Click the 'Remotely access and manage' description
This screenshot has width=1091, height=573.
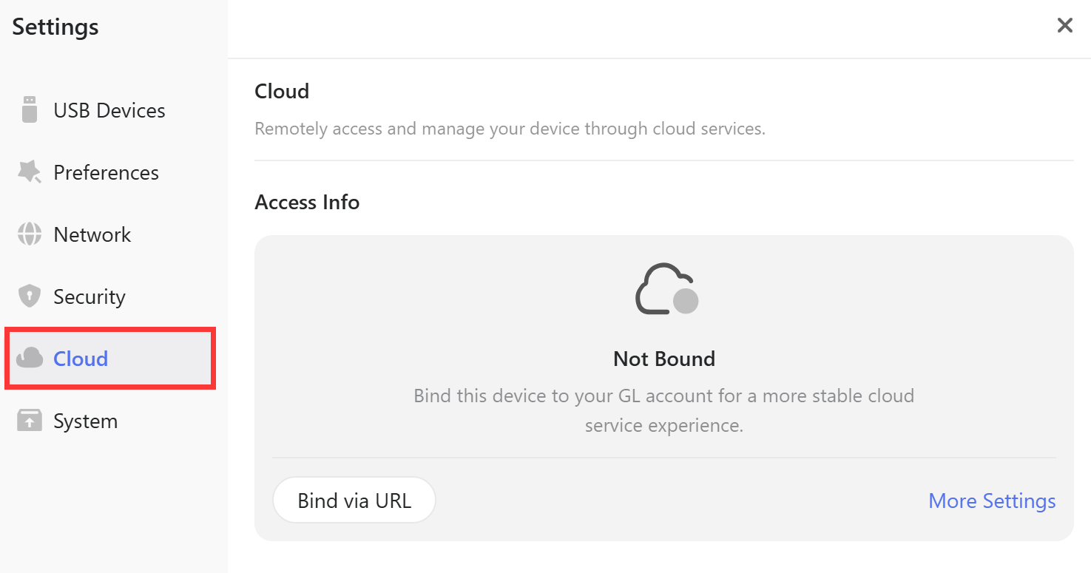(x=510, y=129)
